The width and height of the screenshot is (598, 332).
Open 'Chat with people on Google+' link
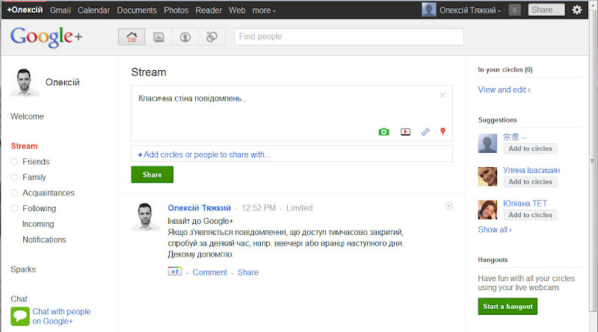[61, 316]
